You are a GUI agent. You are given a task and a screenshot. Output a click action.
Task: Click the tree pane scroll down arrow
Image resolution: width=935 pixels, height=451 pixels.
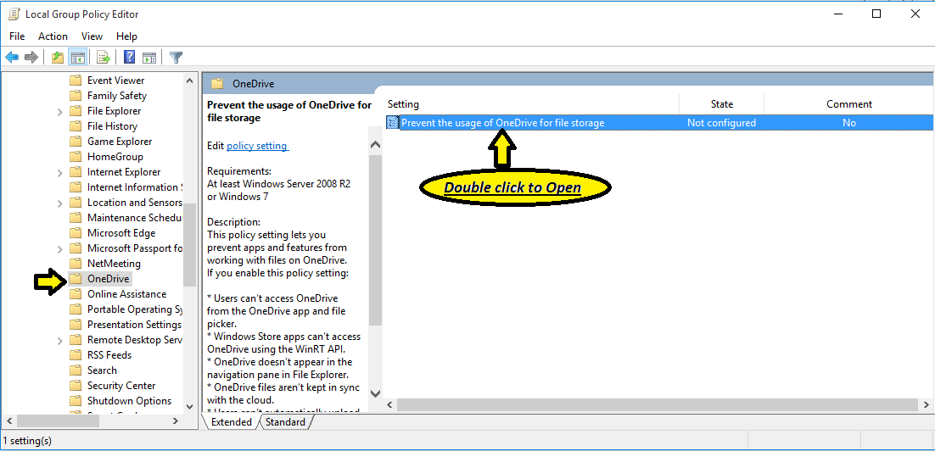189,406
